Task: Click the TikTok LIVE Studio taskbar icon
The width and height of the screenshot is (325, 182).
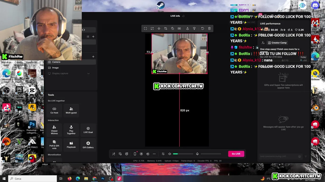Action: click(119, 179)
